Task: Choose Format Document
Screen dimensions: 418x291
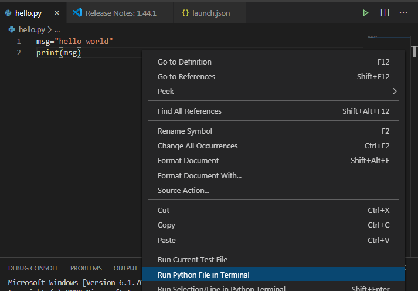Action: [x=274, y=161]
